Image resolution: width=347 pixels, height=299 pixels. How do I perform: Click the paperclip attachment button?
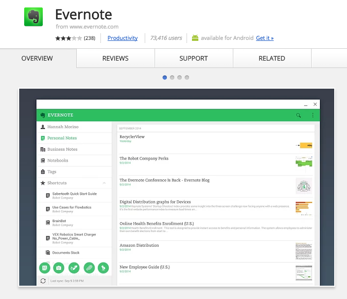[89, 268]
